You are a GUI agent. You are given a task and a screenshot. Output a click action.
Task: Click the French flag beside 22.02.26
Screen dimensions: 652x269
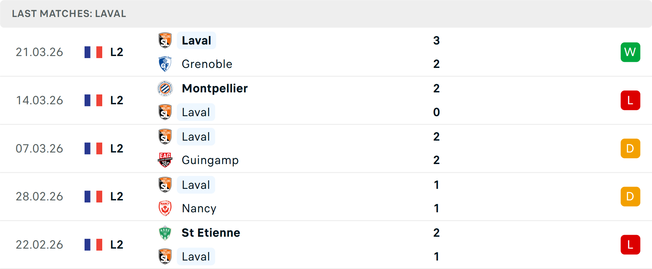pos(93,245)
